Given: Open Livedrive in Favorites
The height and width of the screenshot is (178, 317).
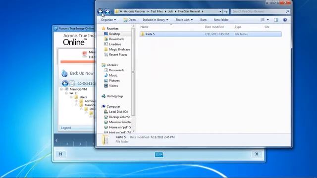Looking at the screenshot, I should [x=115, y=44].
